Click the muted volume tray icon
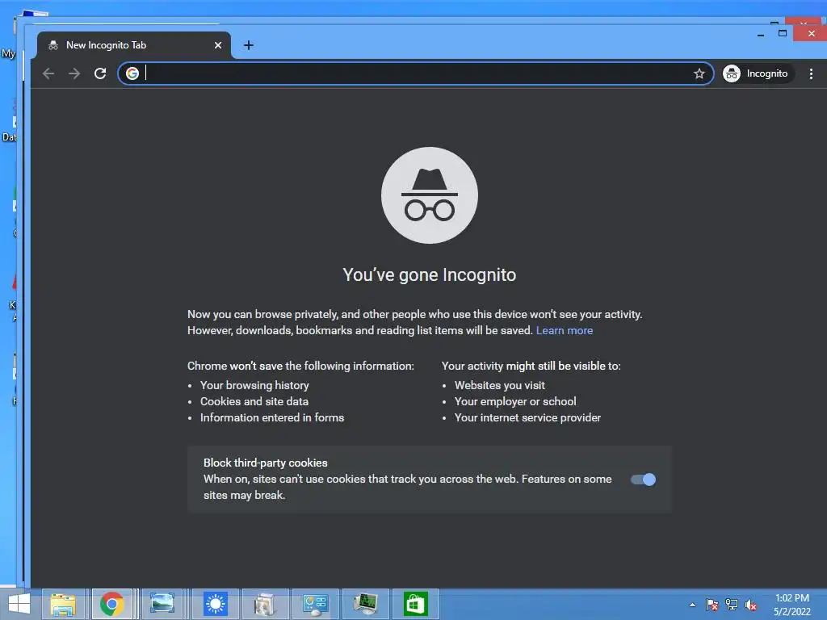This screenshot has height=620, width=827. 751,605
